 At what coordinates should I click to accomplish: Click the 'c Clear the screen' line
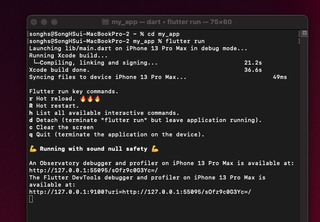point(61,127)
